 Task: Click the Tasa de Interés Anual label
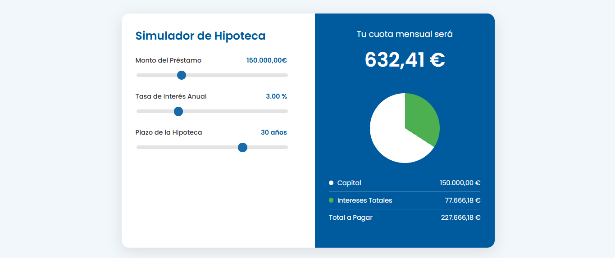point(171,96)
